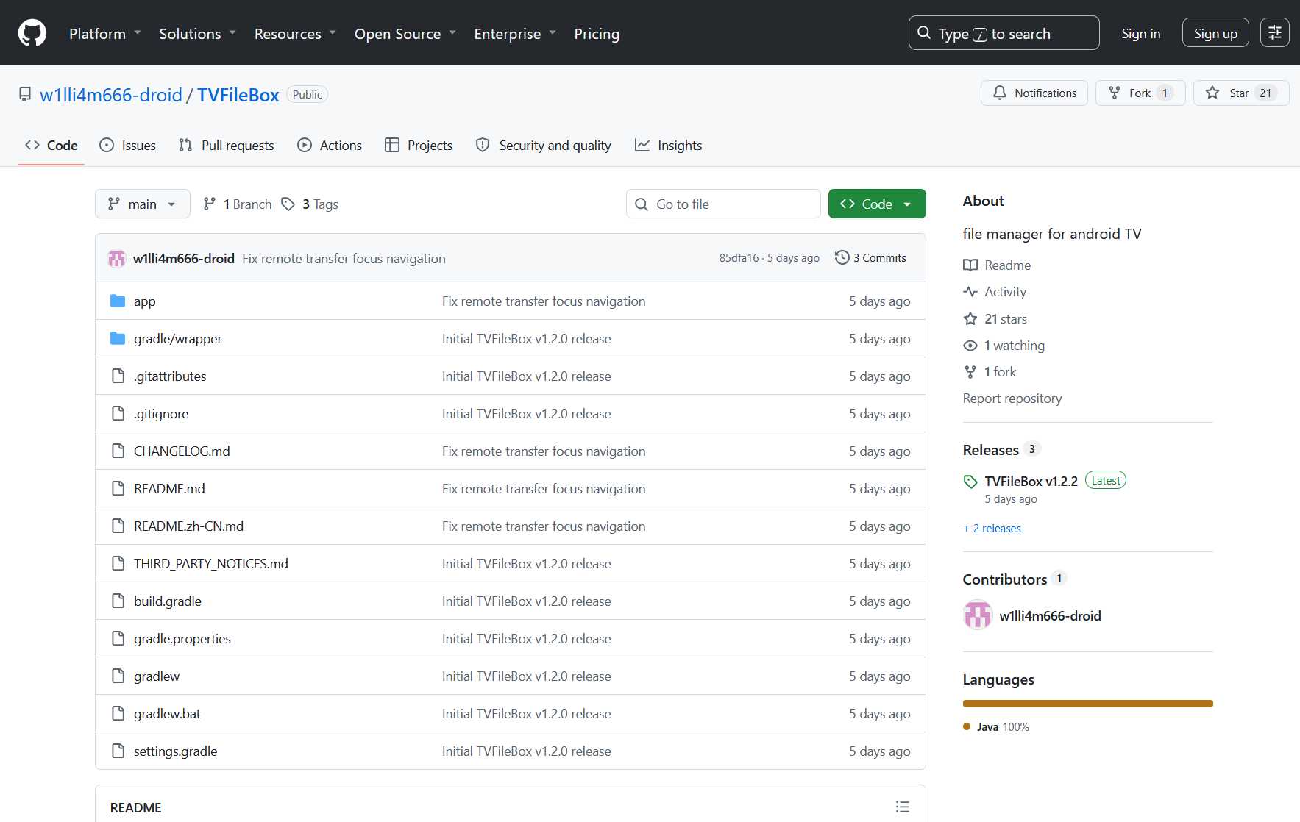This screenshot has height=822, width=1300.
Task: Open THIRD_PARTY_NOTICES.md file
Action: point(211,563)
